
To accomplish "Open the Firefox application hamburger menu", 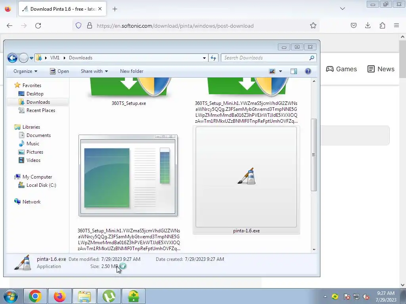I will (x=396, y=26).
